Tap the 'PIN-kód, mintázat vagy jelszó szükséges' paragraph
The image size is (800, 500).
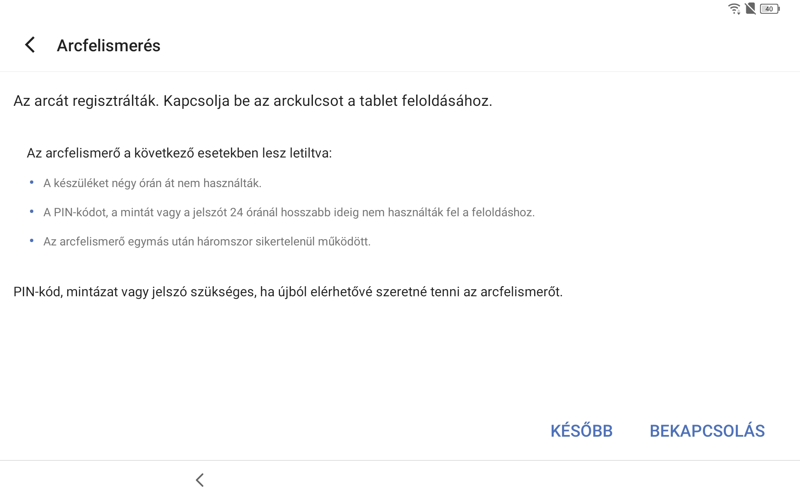pyautogui.click(x=288, y=292)
